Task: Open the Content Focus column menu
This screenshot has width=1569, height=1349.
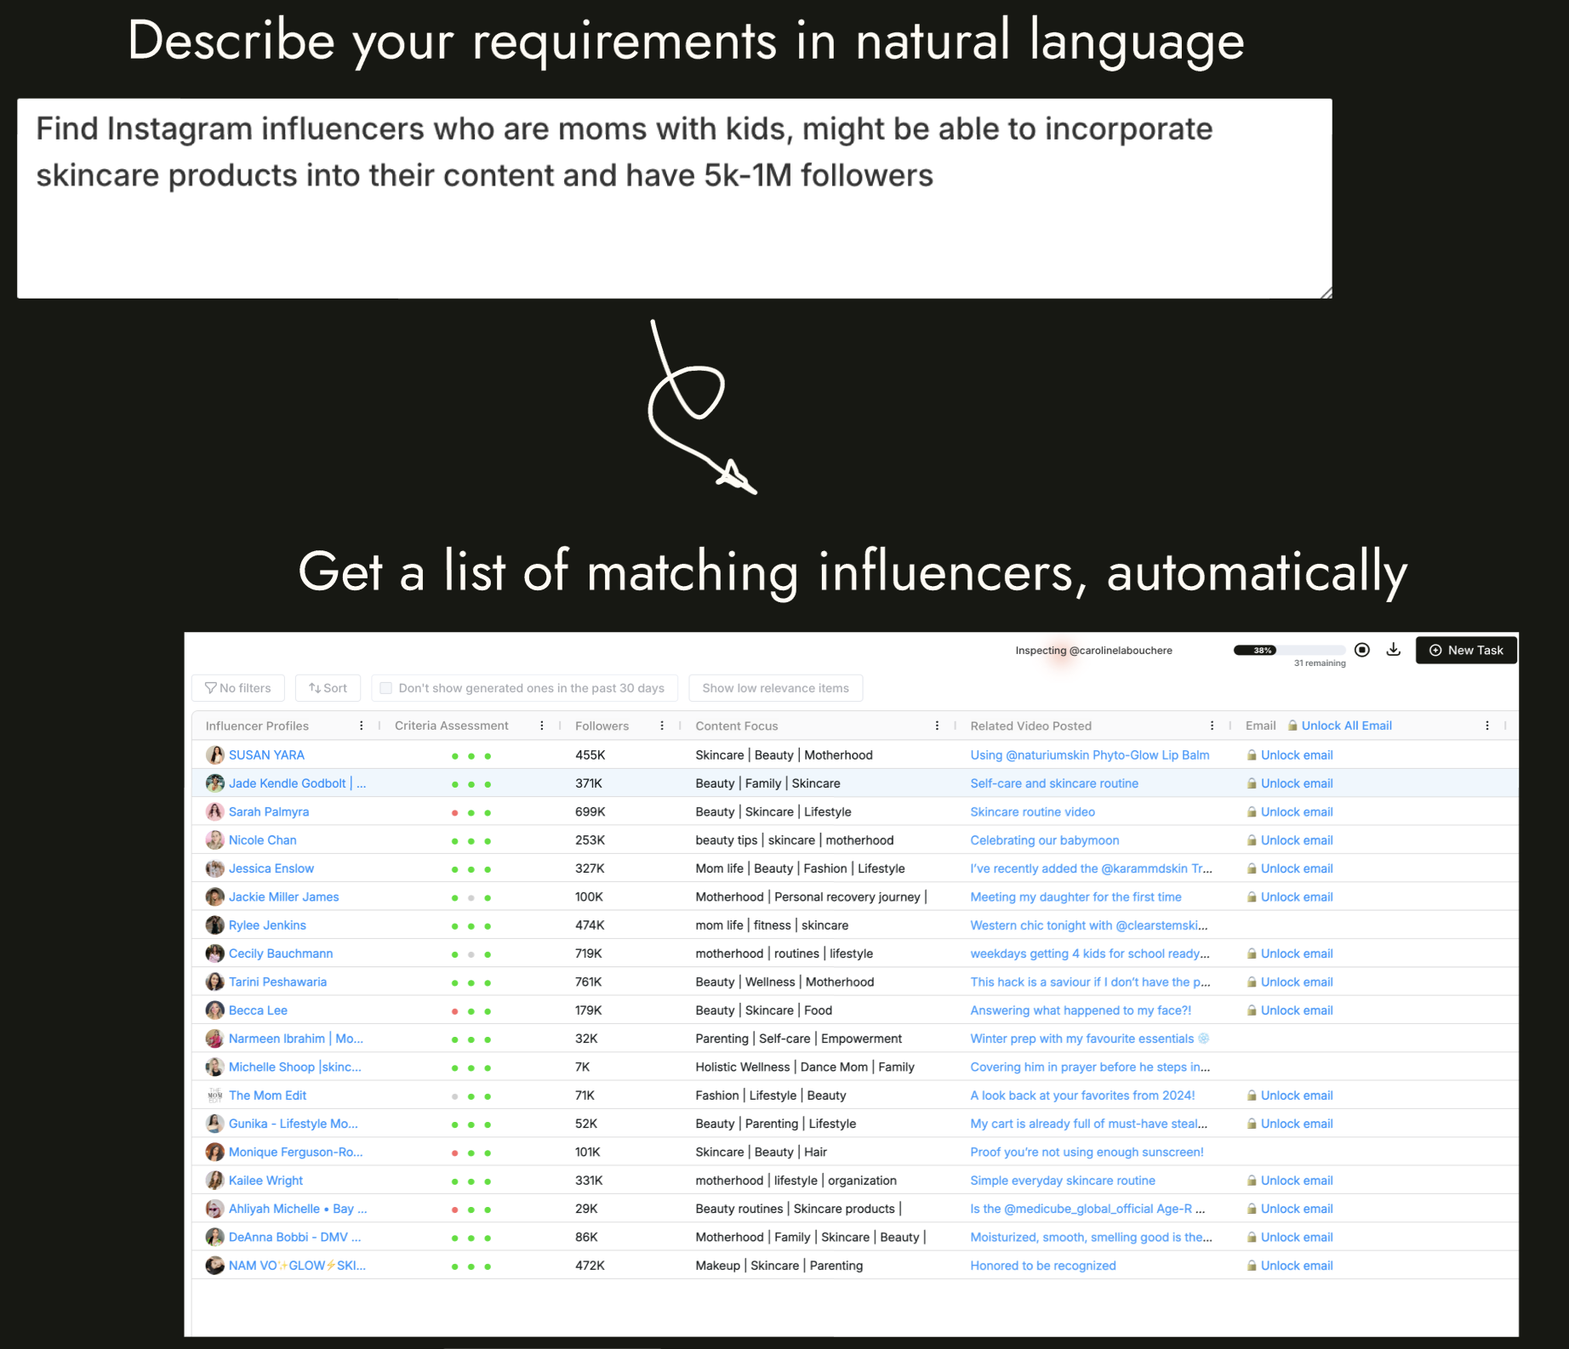Action: (x=938, y=726)
